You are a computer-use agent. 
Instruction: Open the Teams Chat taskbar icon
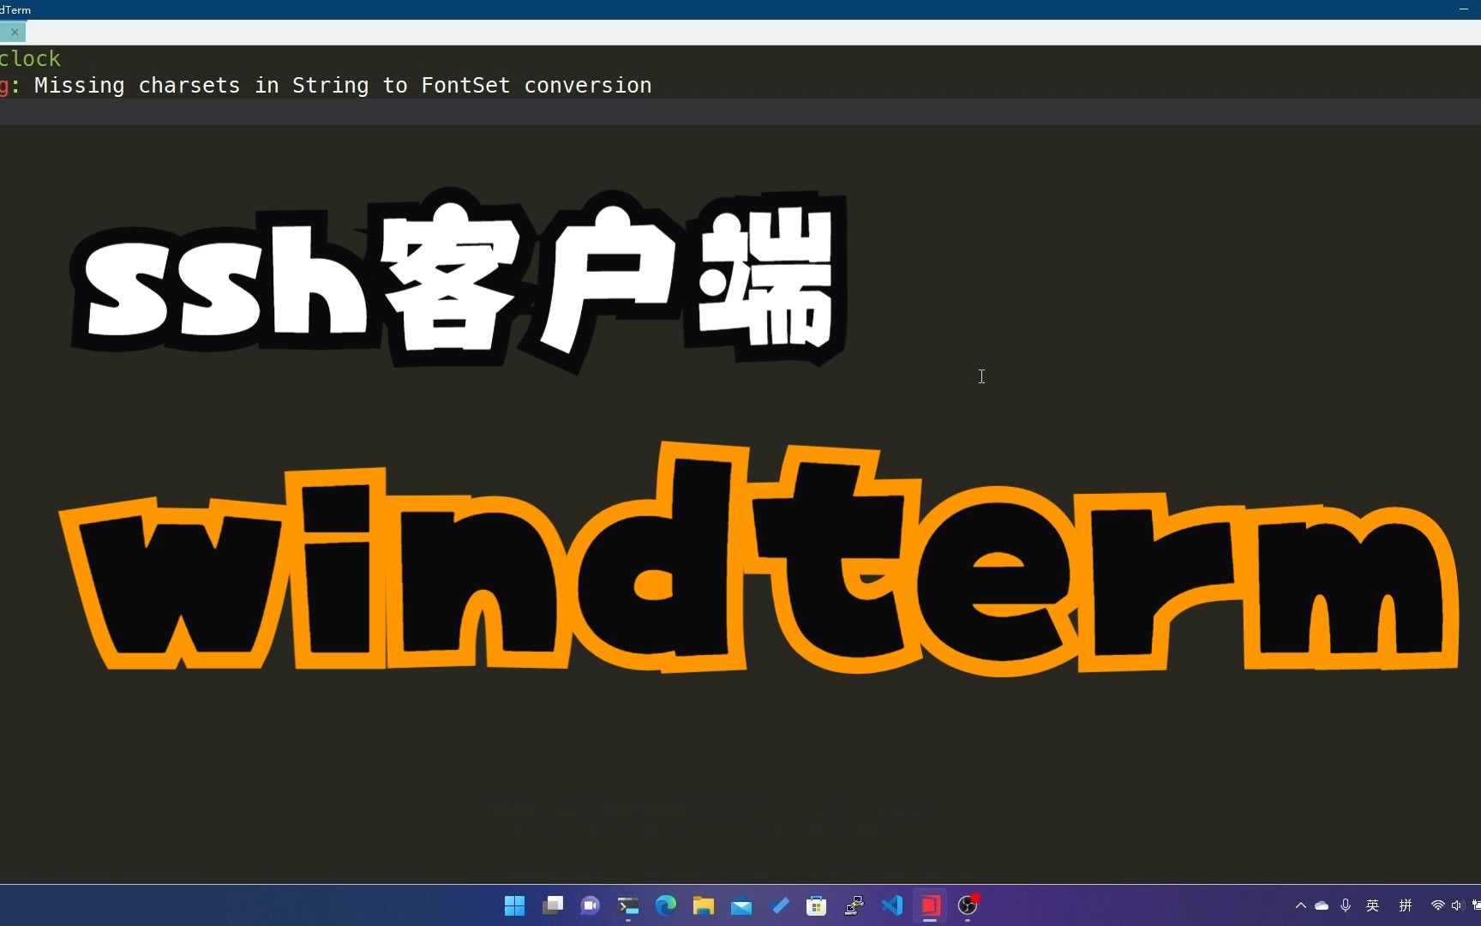591,905
